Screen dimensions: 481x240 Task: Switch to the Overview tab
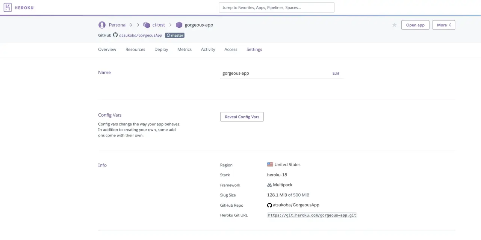pos(107,49)
